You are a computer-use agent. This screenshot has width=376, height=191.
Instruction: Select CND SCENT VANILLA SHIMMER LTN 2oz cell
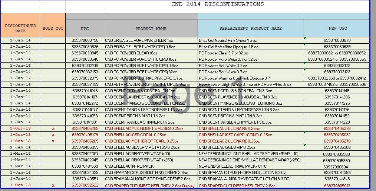[x=139, y=122]
